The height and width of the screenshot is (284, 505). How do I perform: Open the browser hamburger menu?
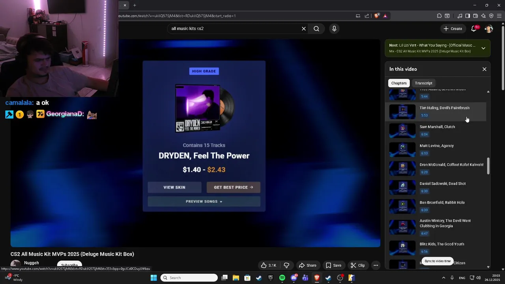click(x=499, y=16)
